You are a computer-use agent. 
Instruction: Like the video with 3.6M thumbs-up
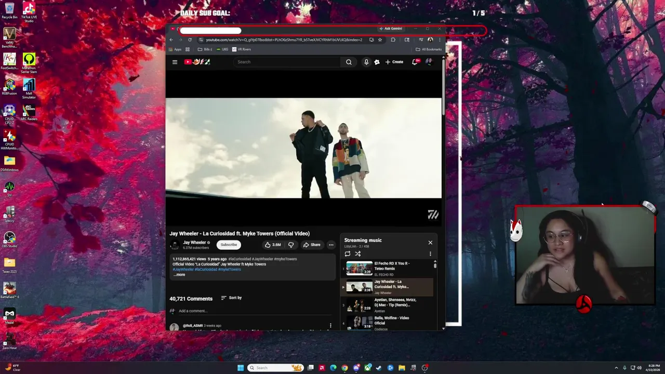point(273,245)
